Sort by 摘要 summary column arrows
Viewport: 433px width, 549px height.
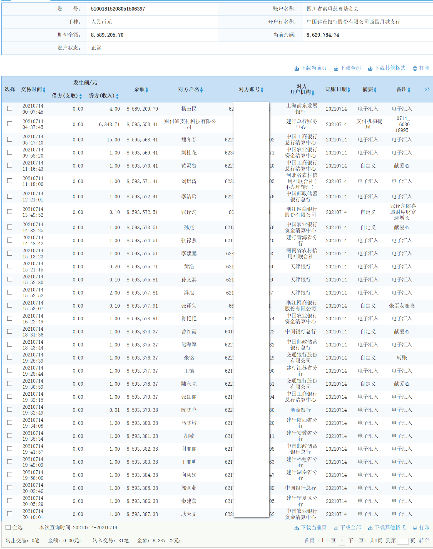[x=375, y=90]
